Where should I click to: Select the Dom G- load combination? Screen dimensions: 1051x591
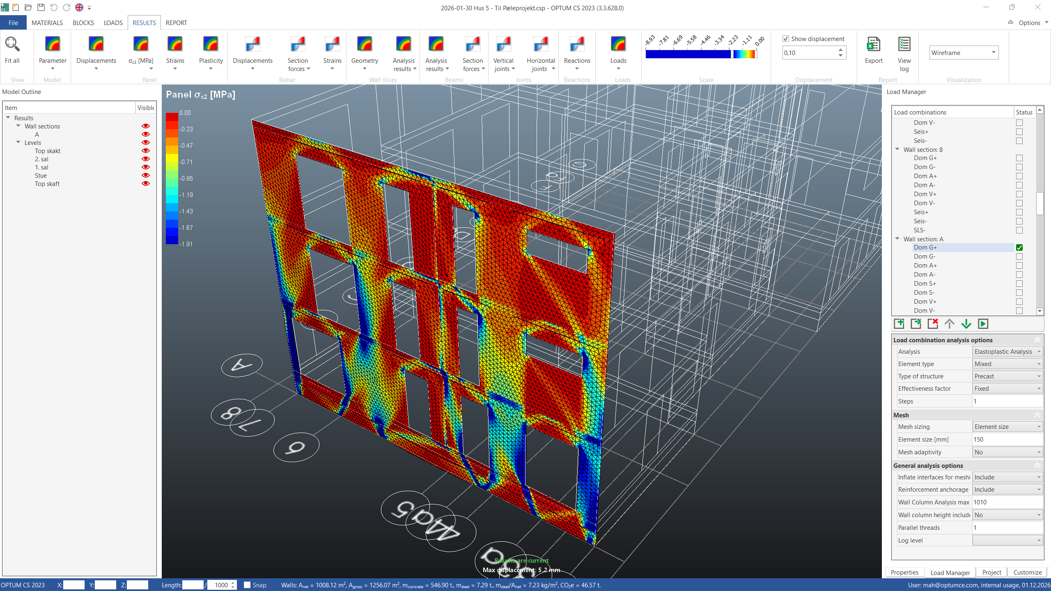pyautogui.click(x=925, y=257)
